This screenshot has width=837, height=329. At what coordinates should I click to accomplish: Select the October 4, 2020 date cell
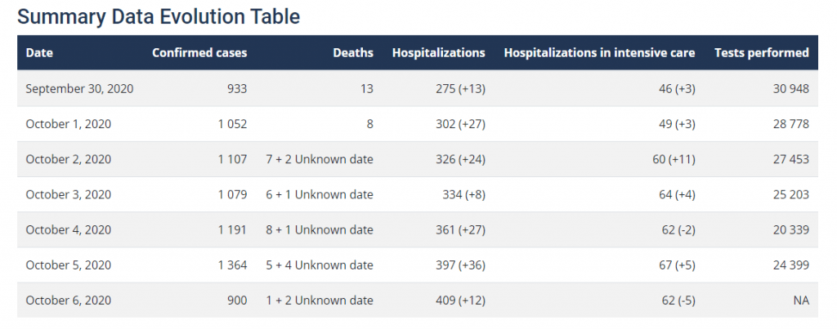(69, 230)
